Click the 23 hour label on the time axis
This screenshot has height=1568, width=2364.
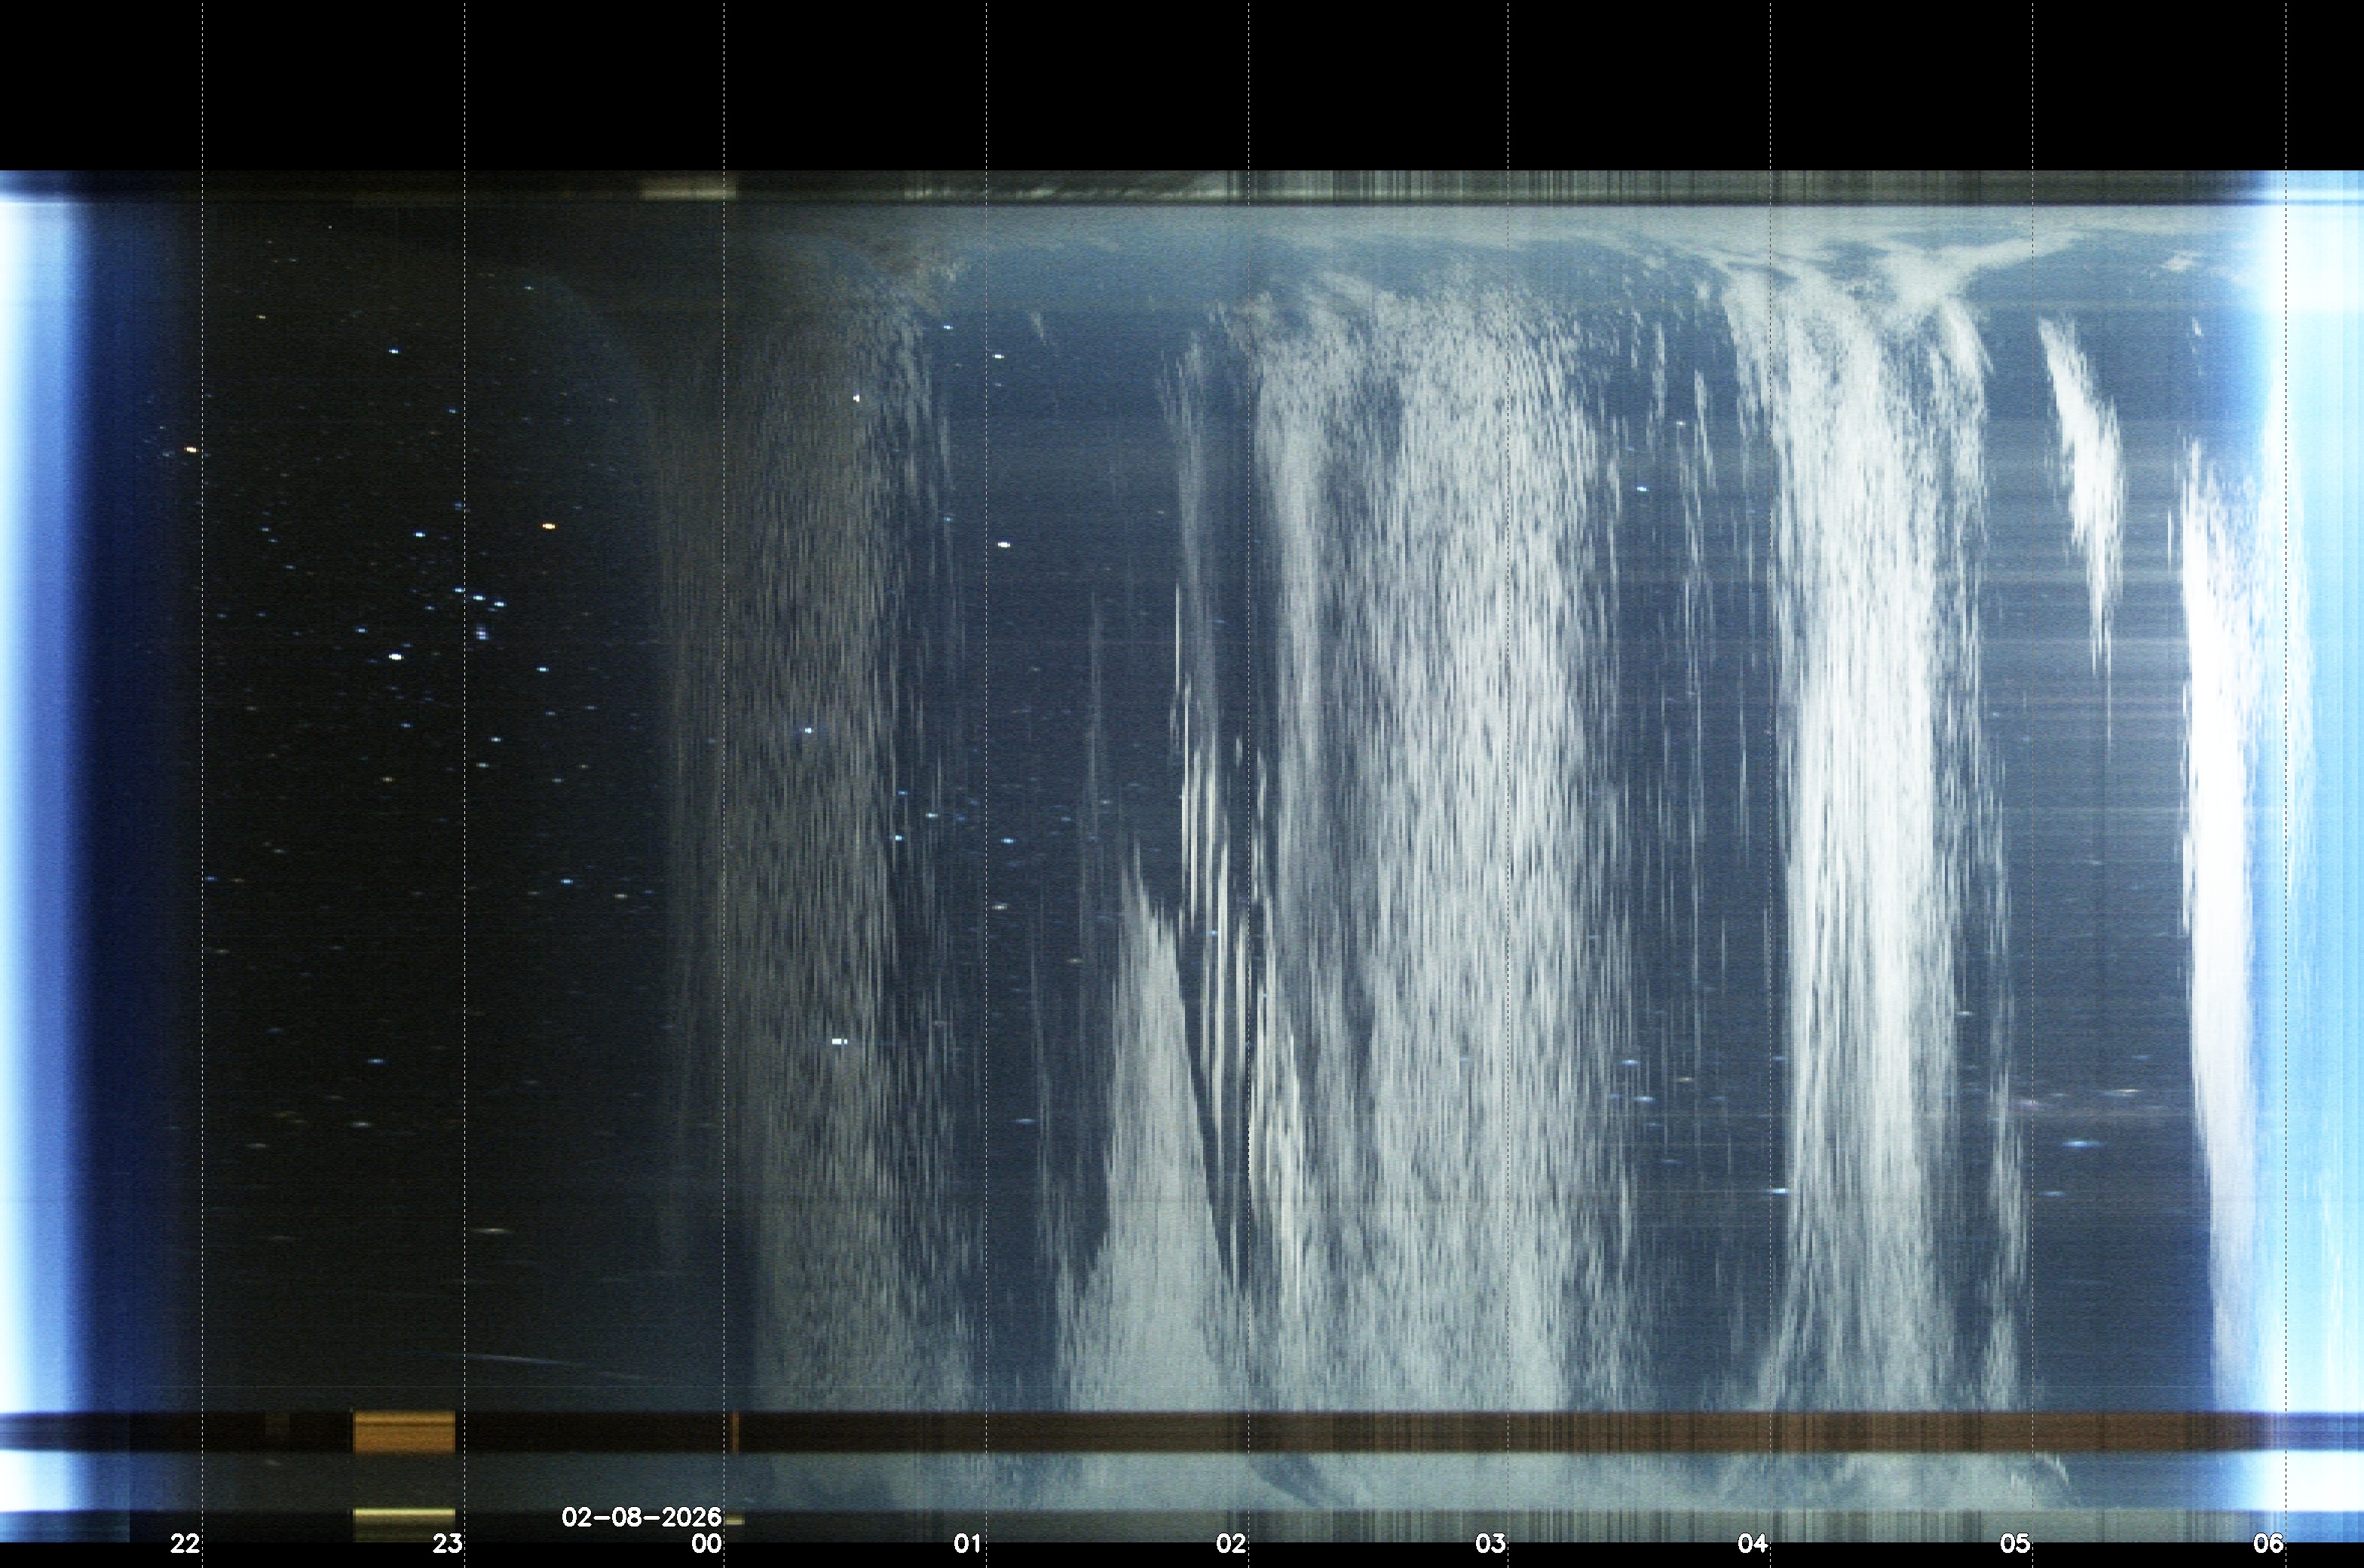coord(447,1543)
